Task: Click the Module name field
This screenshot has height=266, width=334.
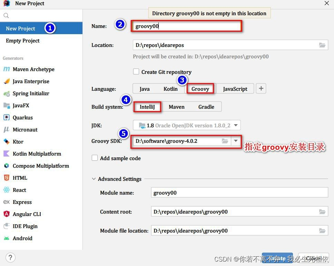Action: point(239,193)
